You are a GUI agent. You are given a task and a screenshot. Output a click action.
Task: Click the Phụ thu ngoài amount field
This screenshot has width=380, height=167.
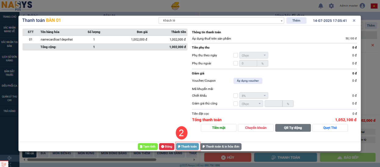(x=248, y=63)
